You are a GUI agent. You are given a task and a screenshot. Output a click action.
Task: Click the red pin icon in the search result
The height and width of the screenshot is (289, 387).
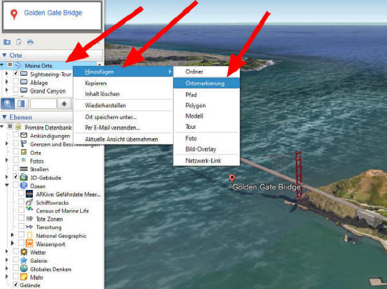pos(14,14)
